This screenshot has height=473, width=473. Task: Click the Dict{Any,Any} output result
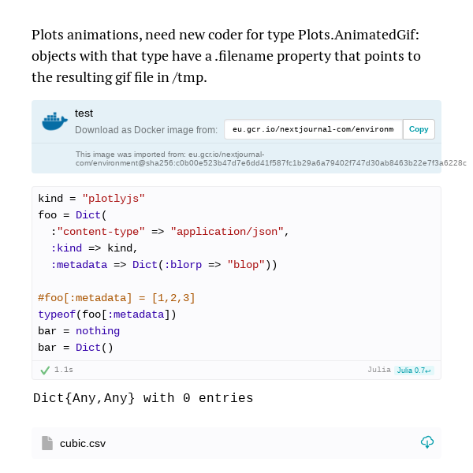tap(143, 398)
